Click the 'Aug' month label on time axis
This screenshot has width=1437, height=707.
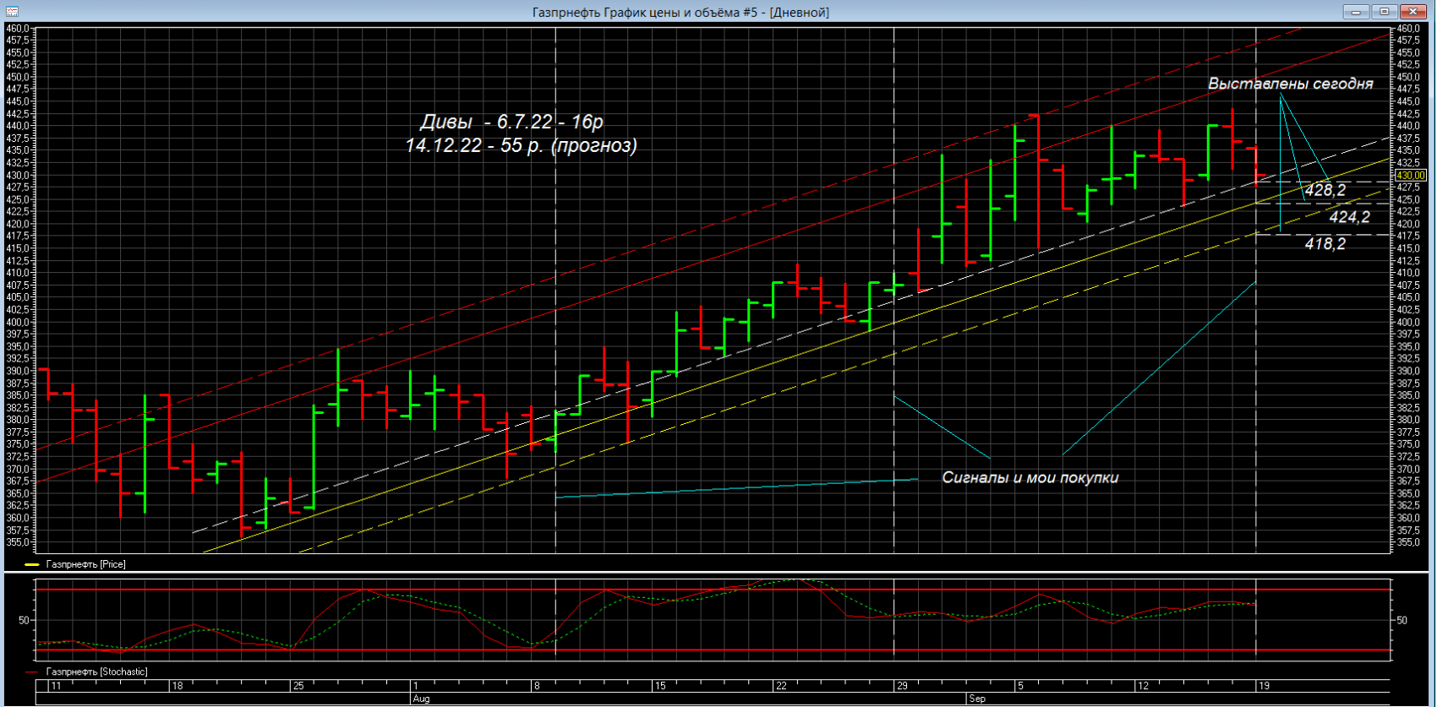click(x=420, y=699)
